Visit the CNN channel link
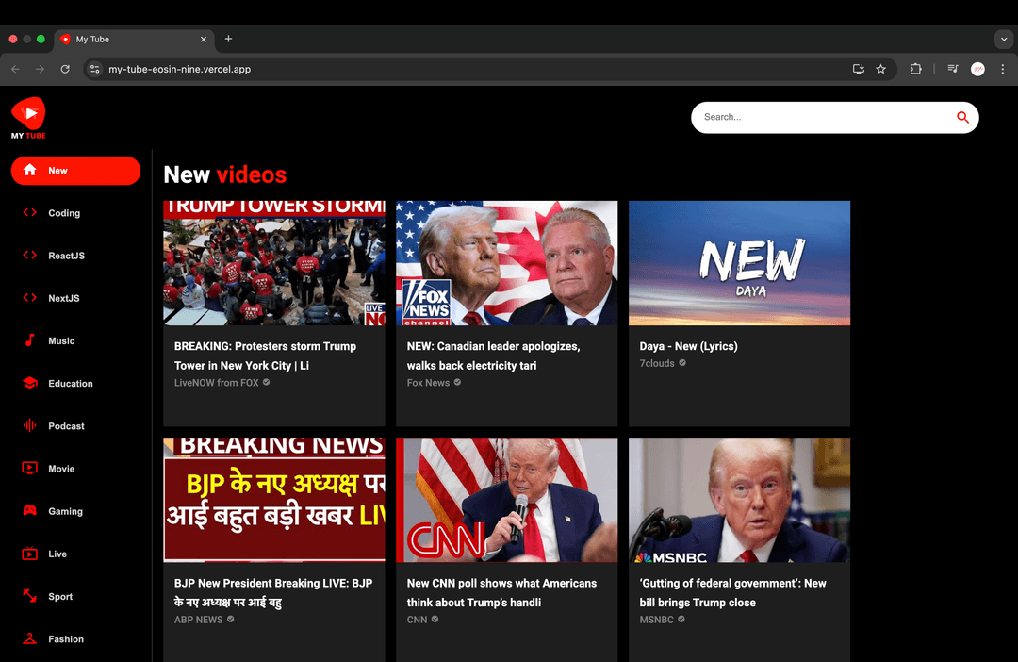 coord(422,620)
